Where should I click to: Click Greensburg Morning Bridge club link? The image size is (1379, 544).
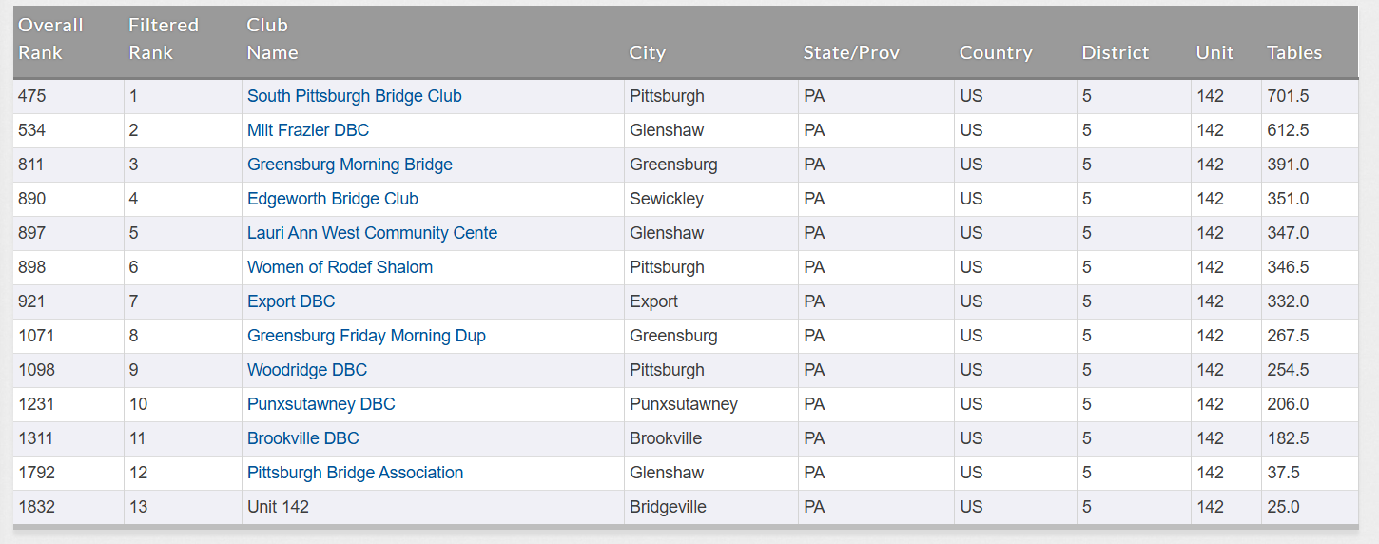tap(349, 165)
